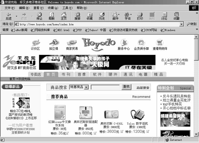Switch to the 通讯 tab
This screenshot has width=199, height=143.
coord(128,74)
